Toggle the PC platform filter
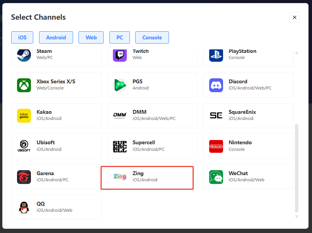This screenshot has width=312, height=233. pyautogui.click(x=119, y=37)
